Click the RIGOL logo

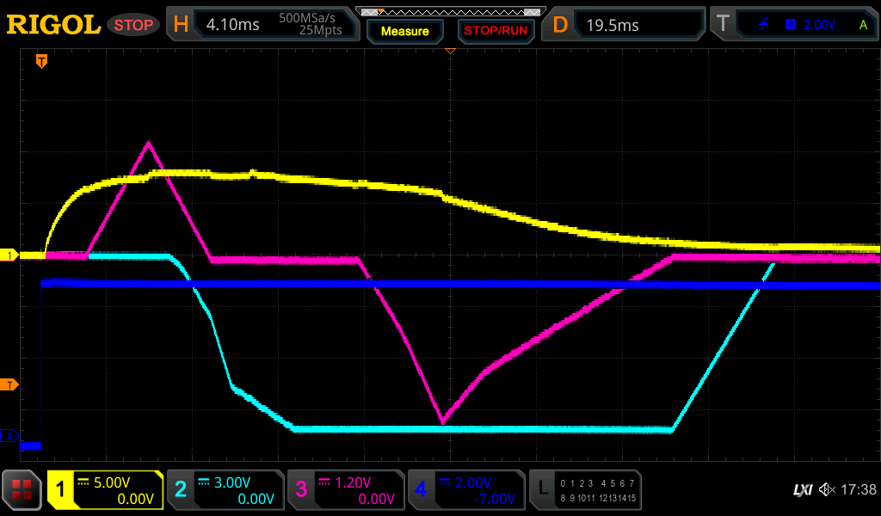coord(53,25)
